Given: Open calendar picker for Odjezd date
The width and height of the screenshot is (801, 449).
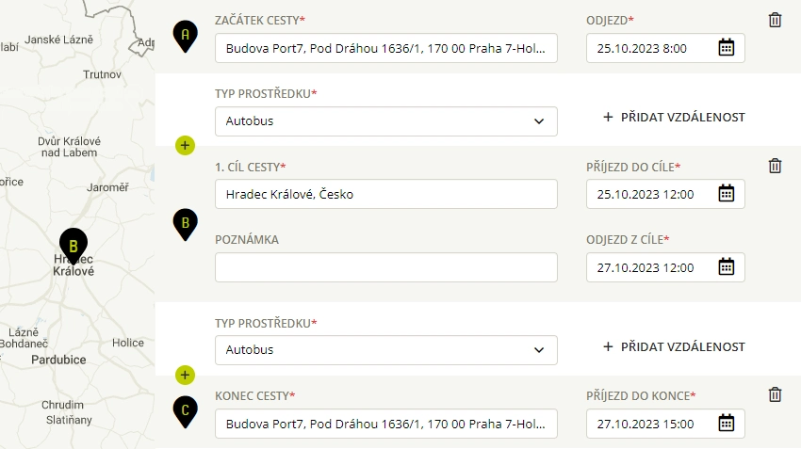Looking at the screenshot, I should pyautogui.click(x=726, y=47).
